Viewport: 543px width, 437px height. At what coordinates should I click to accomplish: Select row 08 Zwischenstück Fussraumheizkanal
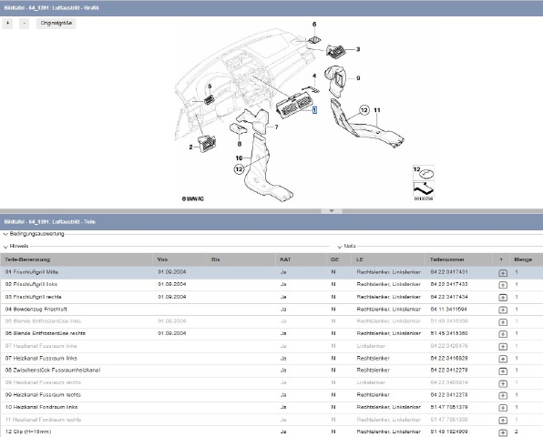tap(271, 371)
